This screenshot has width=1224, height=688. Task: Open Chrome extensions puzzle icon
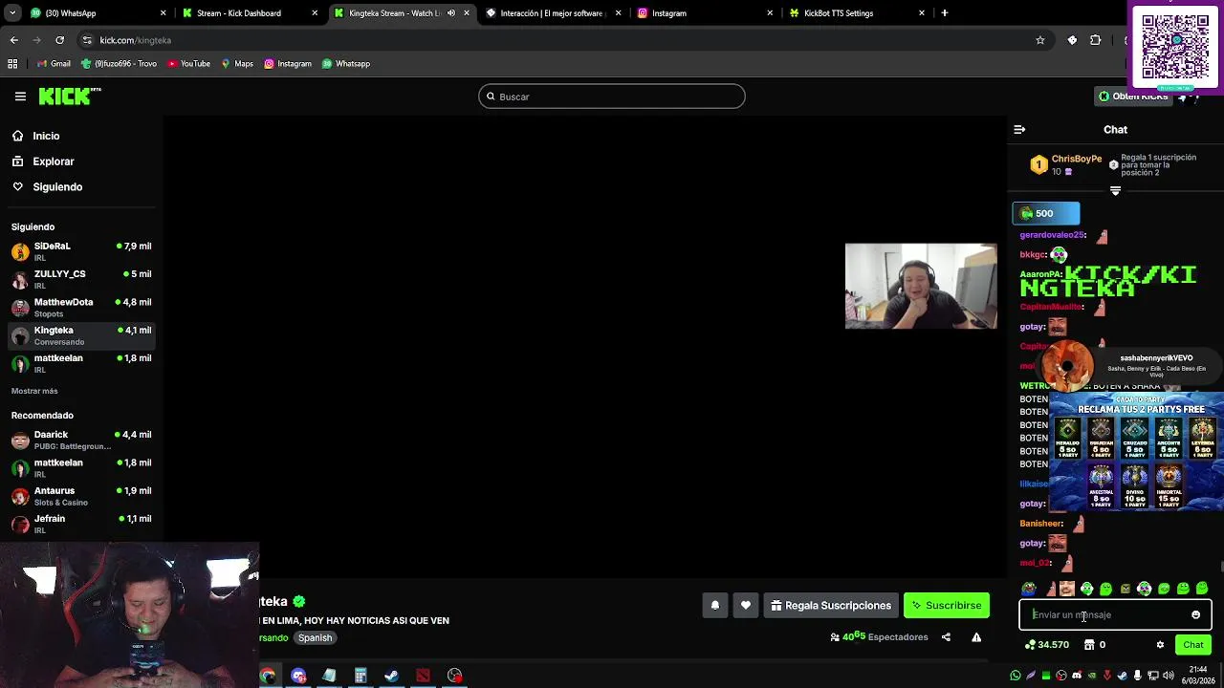(x=1096, y=40)
